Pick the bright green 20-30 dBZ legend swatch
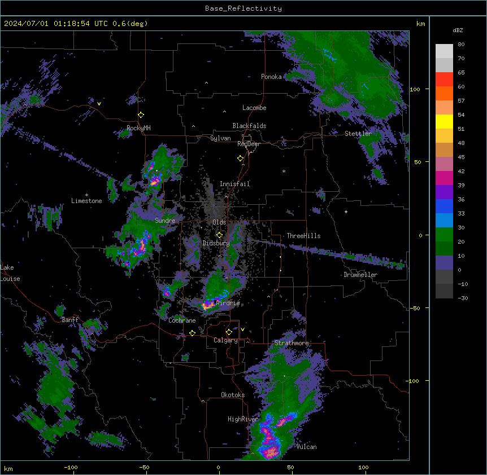This screenshot has width=487, height=475. tap(444, 235)
